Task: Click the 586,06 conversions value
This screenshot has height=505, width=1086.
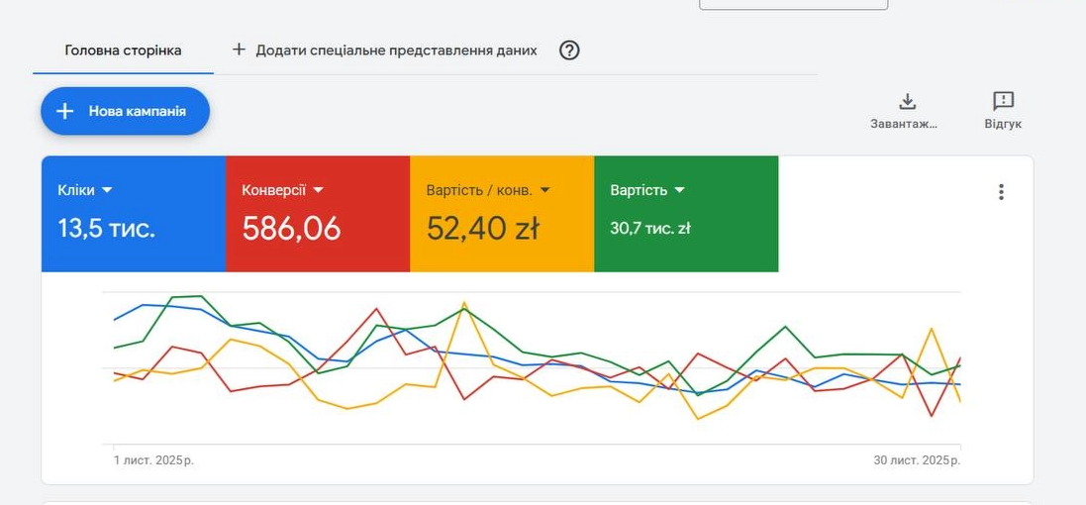Action: 292,228
